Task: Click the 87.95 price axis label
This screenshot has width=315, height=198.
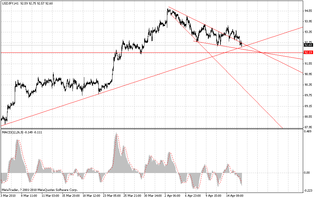Action: pyautogui.click(x=307, y=127)
